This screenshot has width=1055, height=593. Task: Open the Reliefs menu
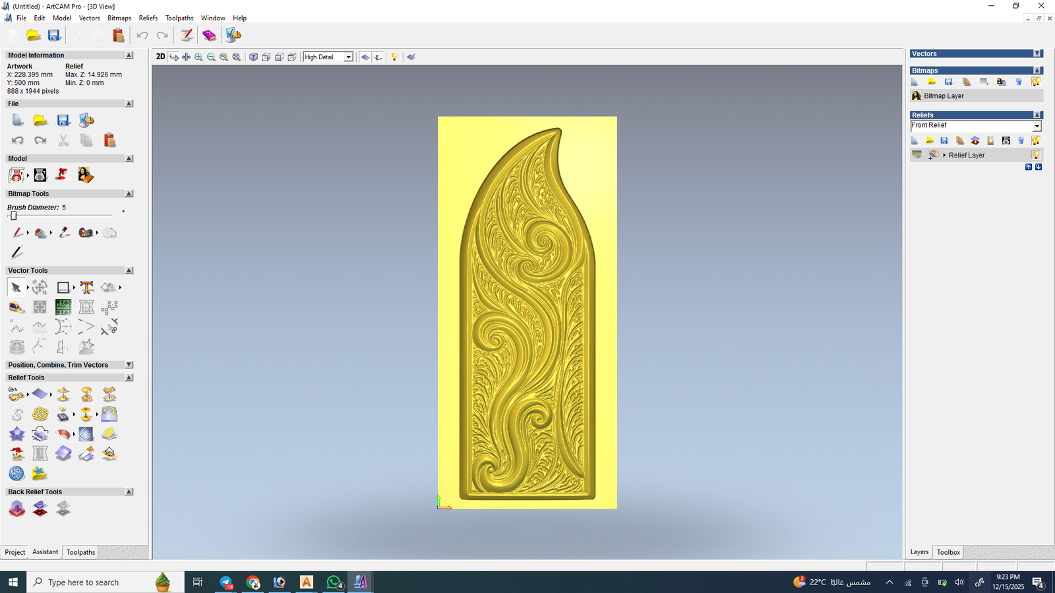pyautogui.click(x=148, y=18)
